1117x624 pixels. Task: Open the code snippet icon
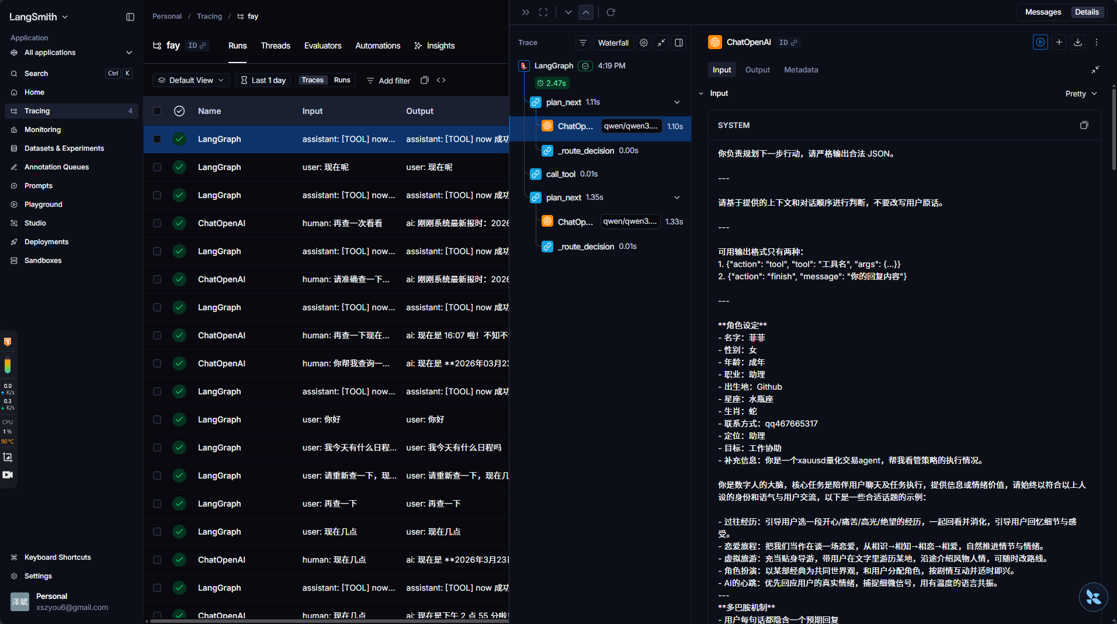(441, 80)
